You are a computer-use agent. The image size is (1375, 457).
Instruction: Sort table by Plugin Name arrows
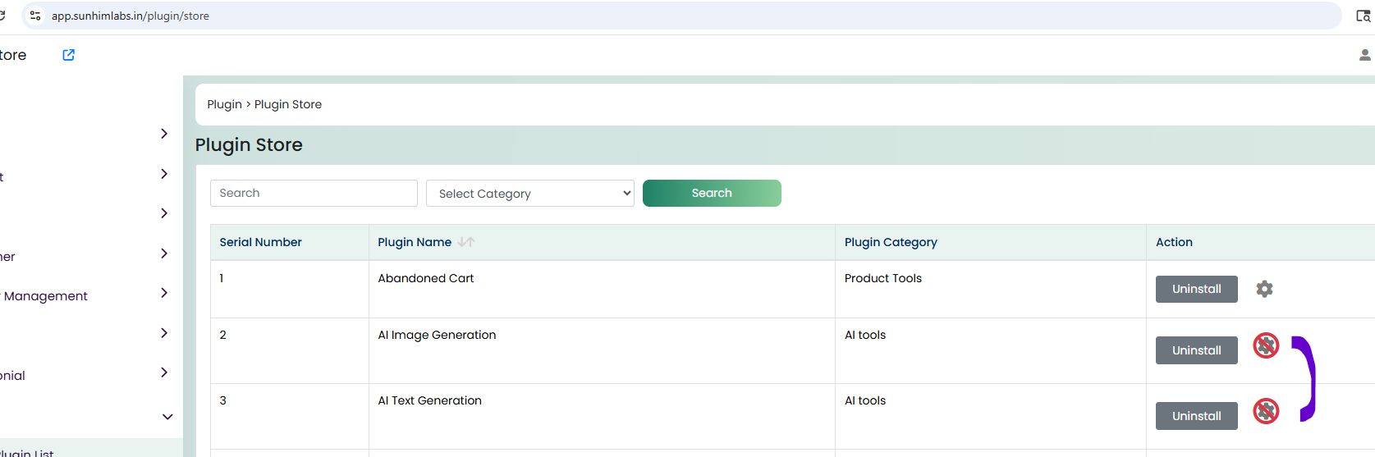(x=466, y=242)
